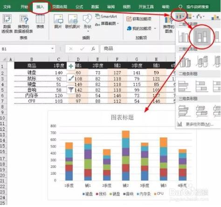Click 获取加载项 get add-ins
The width and height of the screenshot is (221, 207).
[x=139, y=19]
